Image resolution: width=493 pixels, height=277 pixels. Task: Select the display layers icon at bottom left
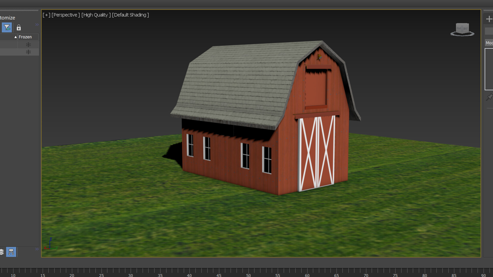[x=2, y=252]
